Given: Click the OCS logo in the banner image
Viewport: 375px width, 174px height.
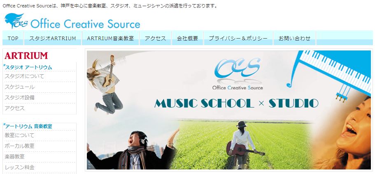Looking at the screenshot, I should (238, 73).
